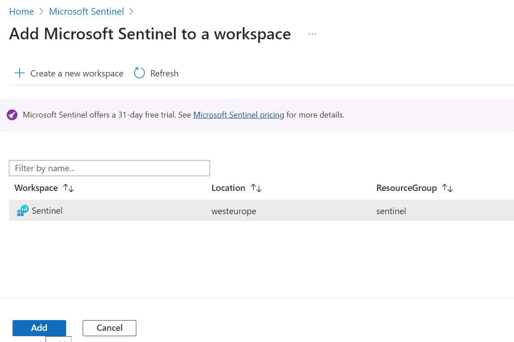Click the purple rocket free trial icon
The width and height of the screenshot is (514, 342).
point(12,115)
